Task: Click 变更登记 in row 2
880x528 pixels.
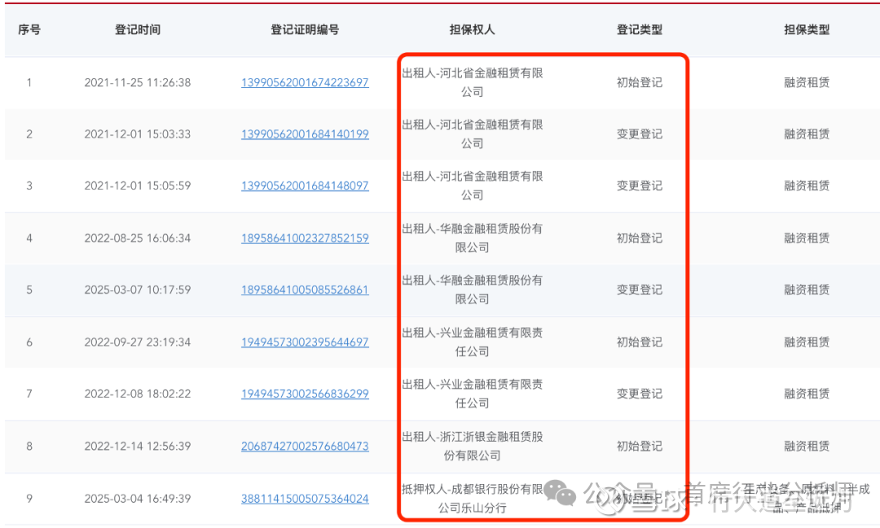Action: pos(640,134)
